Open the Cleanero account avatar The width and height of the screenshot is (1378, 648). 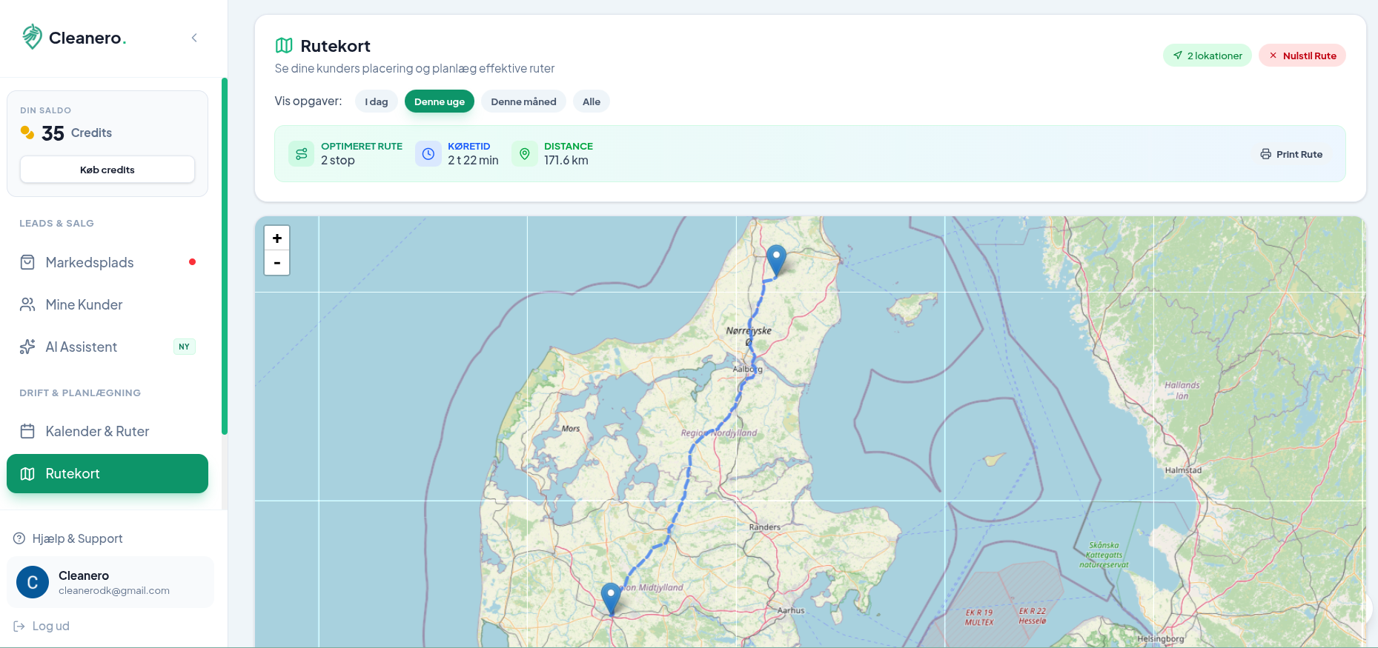click(33, 583)
